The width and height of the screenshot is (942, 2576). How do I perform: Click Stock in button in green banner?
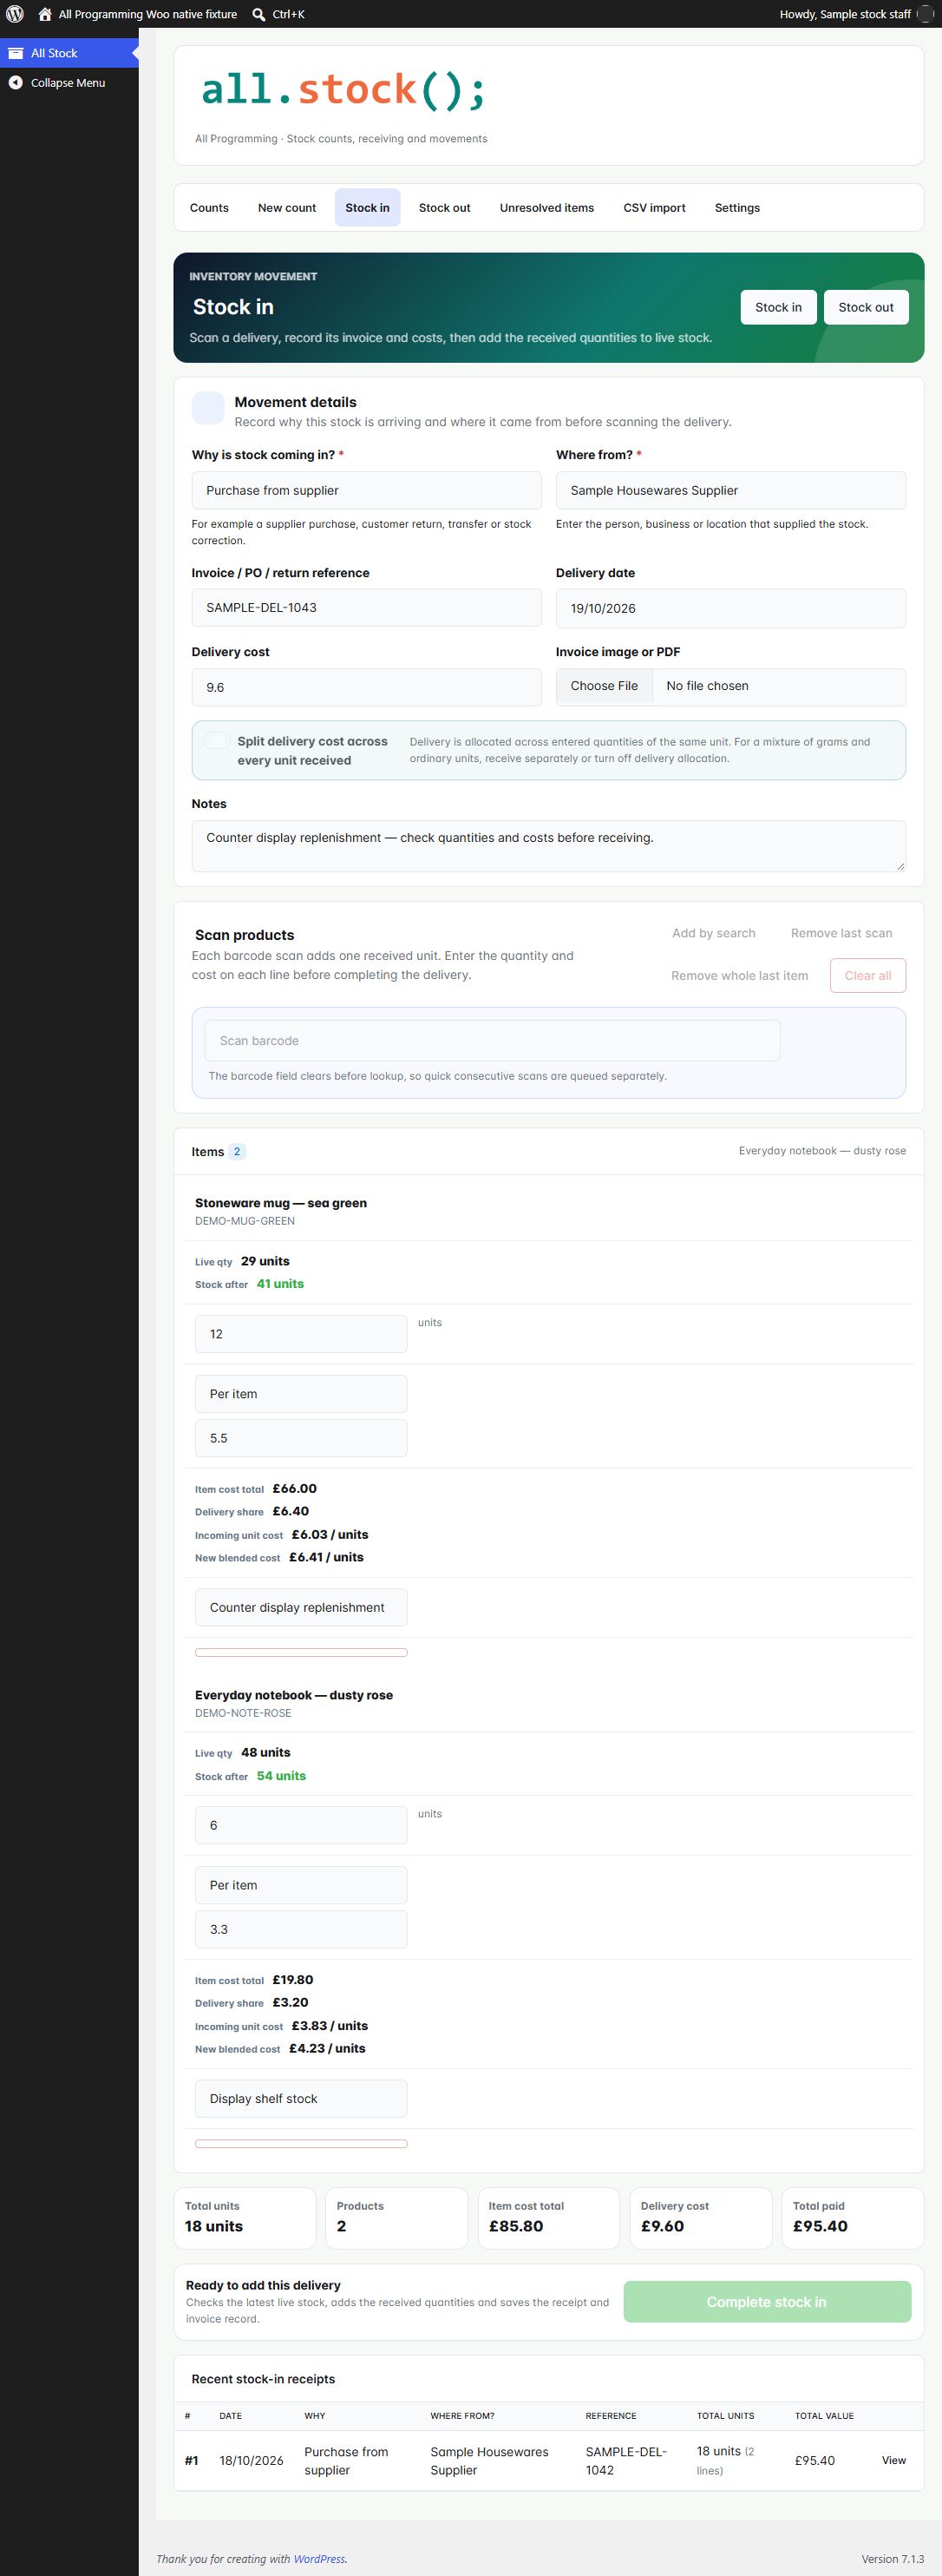pos(778,307)
